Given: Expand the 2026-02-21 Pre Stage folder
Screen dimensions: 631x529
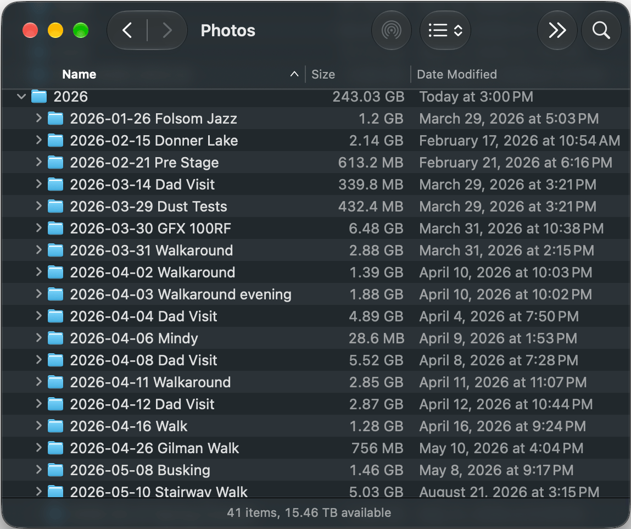Looking at the screenshot, I should point(38,162).
